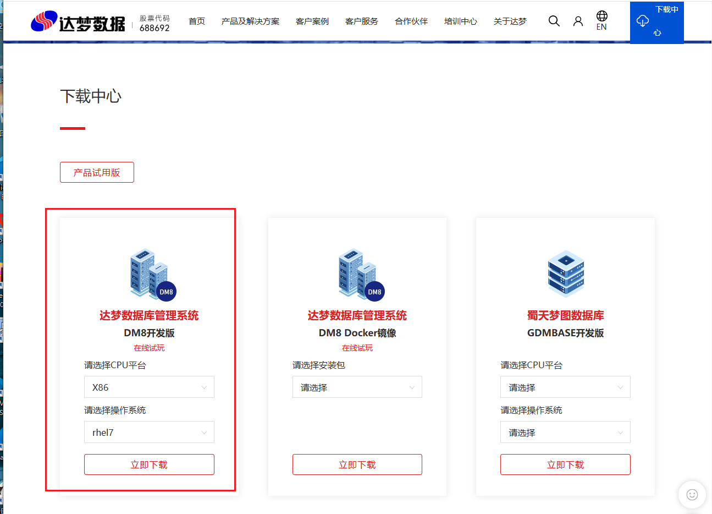Click the DM8开发版 heading text

click(x=149, y=333)
